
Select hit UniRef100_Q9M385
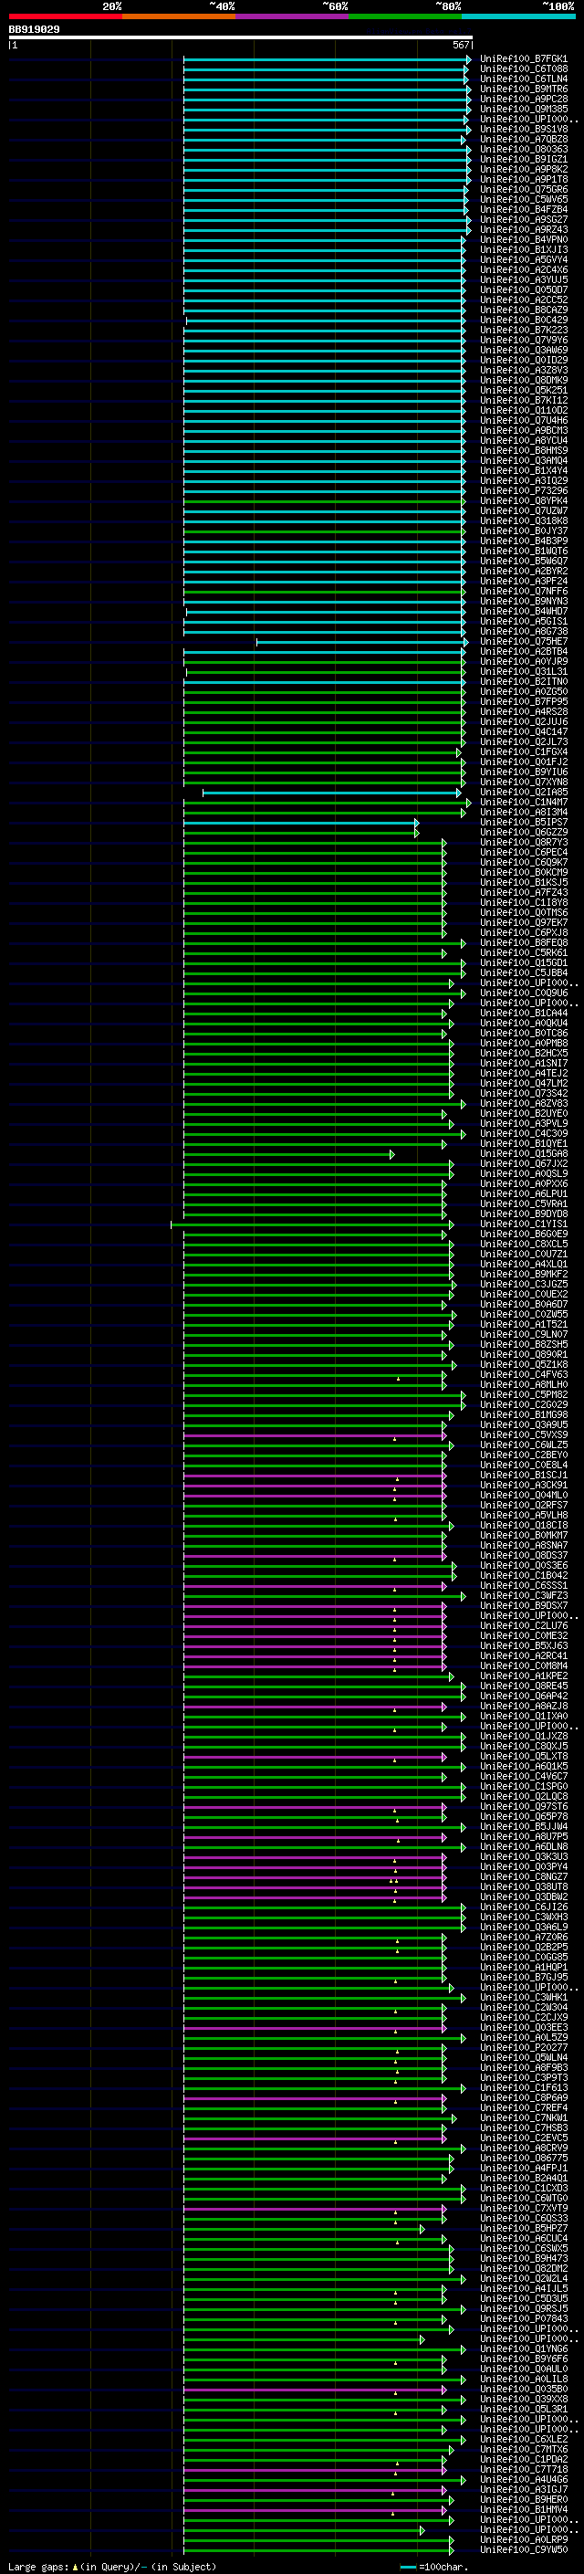coord(523,109)
